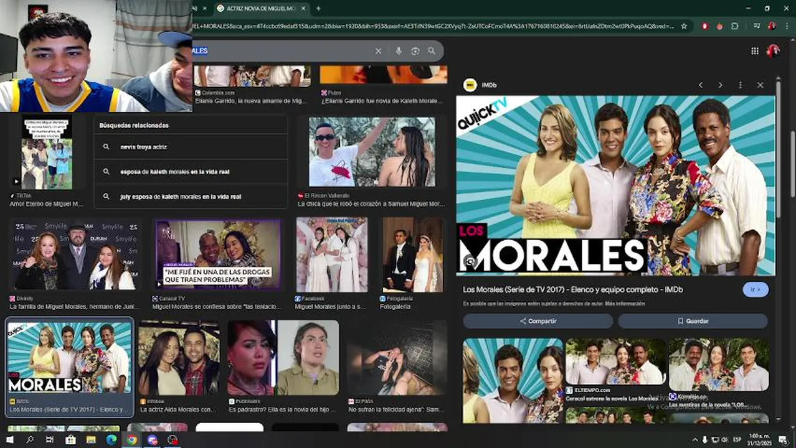
Task: Open the selected Los Morales IMDb thumbnail
Action: (x=69, y=357)
